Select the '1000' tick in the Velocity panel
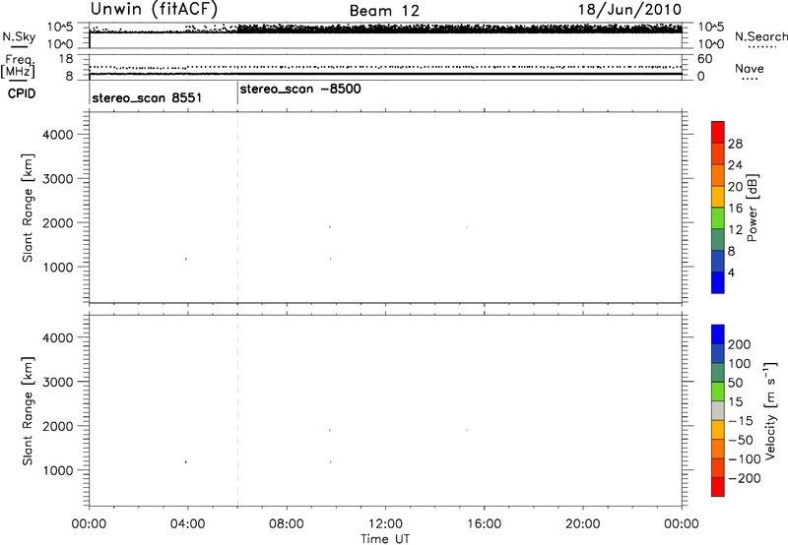 (x=58, y=470)
